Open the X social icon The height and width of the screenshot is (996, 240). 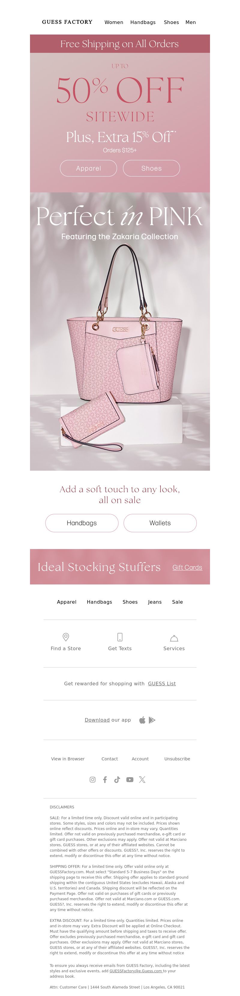142,780
